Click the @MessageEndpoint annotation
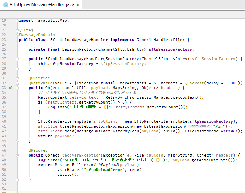The width and height of the screenshot is (245, 193). coord(38,35)
